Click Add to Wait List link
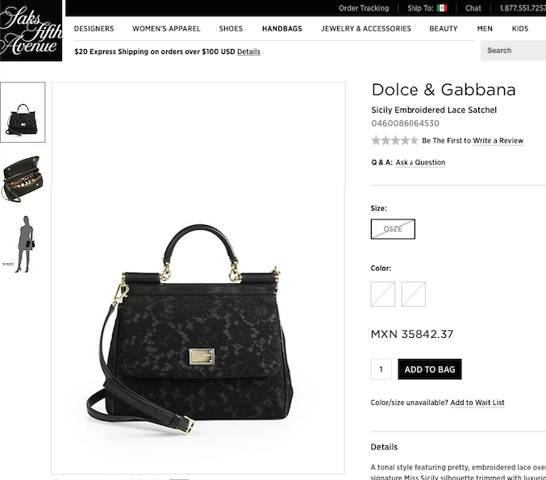The height and width of the screenshot is (480, 546). pos(477,403)
